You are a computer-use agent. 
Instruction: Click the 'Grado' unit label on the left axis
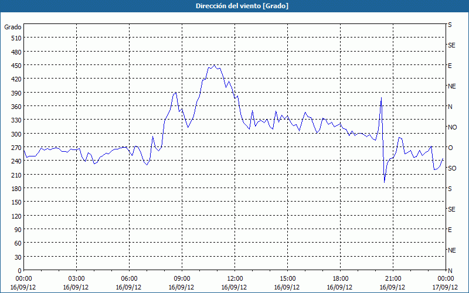pos(13,27)
